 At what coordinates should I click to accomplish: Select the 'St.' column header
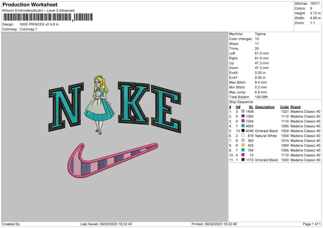tap(251, 107)
